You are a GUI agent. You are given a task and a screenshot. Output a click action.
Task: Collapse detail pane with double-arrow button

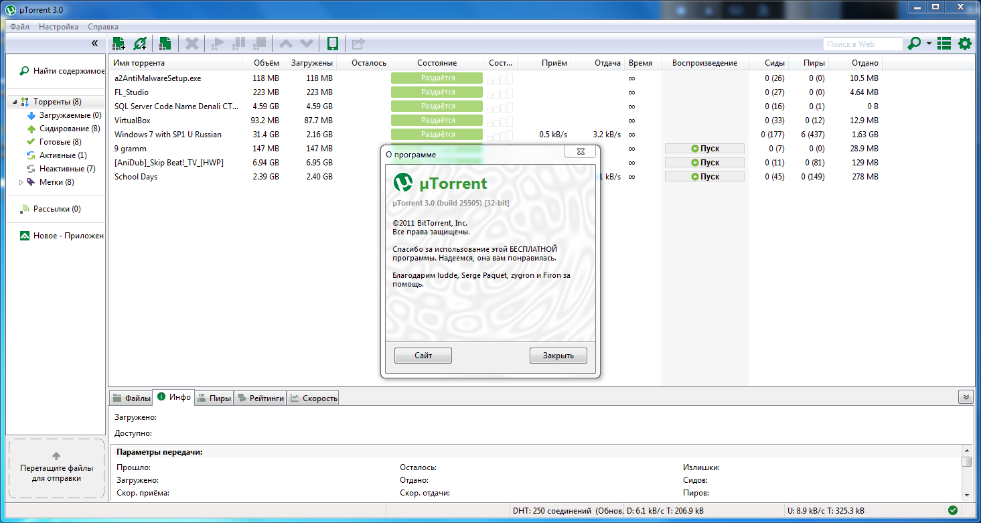pos(966,396)
